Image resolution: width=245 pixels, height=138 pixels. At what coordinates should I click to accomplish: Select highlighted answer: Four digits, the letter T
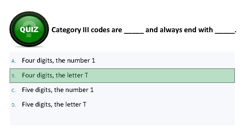point(55,75)
